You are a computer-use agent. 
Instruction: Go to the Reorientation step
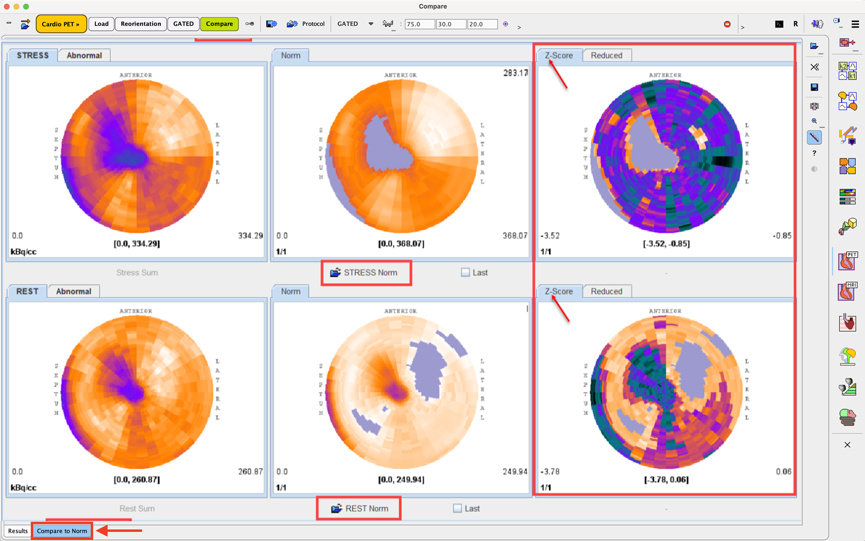(141, 24)
